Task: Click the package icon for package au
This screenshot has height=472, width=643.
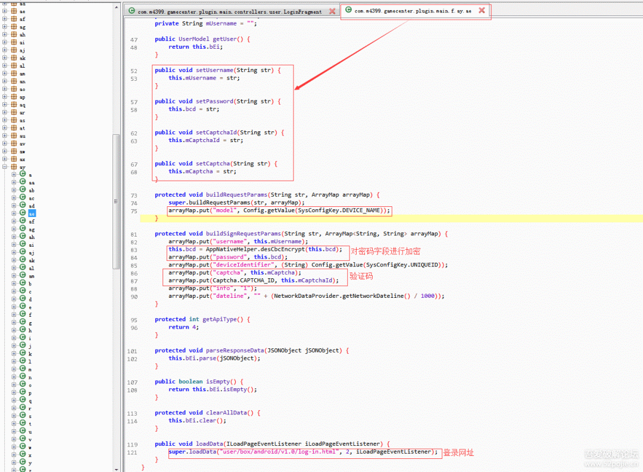Action: coord(14,136)
